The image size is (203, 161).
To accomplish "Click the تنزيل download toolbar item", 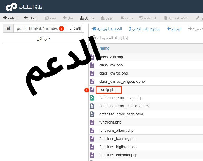I will coord(107,18).
